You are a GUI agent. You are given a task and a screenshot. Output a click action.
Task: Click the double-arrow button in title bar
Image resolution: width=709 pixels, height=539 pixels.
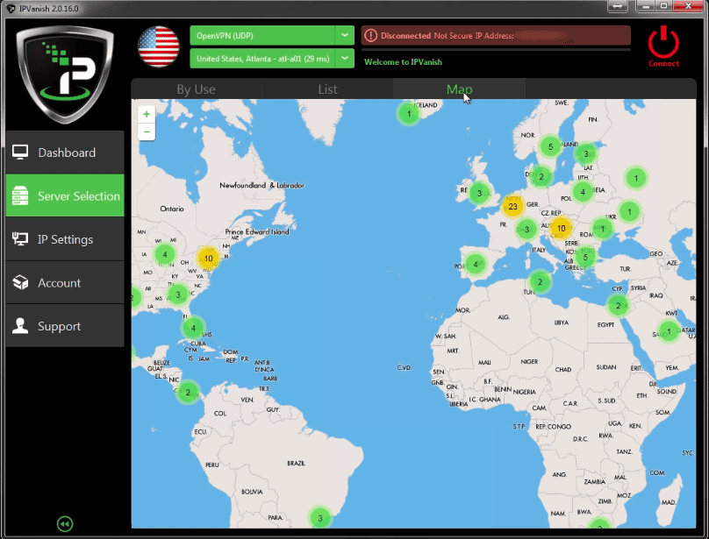coord(618,6)
